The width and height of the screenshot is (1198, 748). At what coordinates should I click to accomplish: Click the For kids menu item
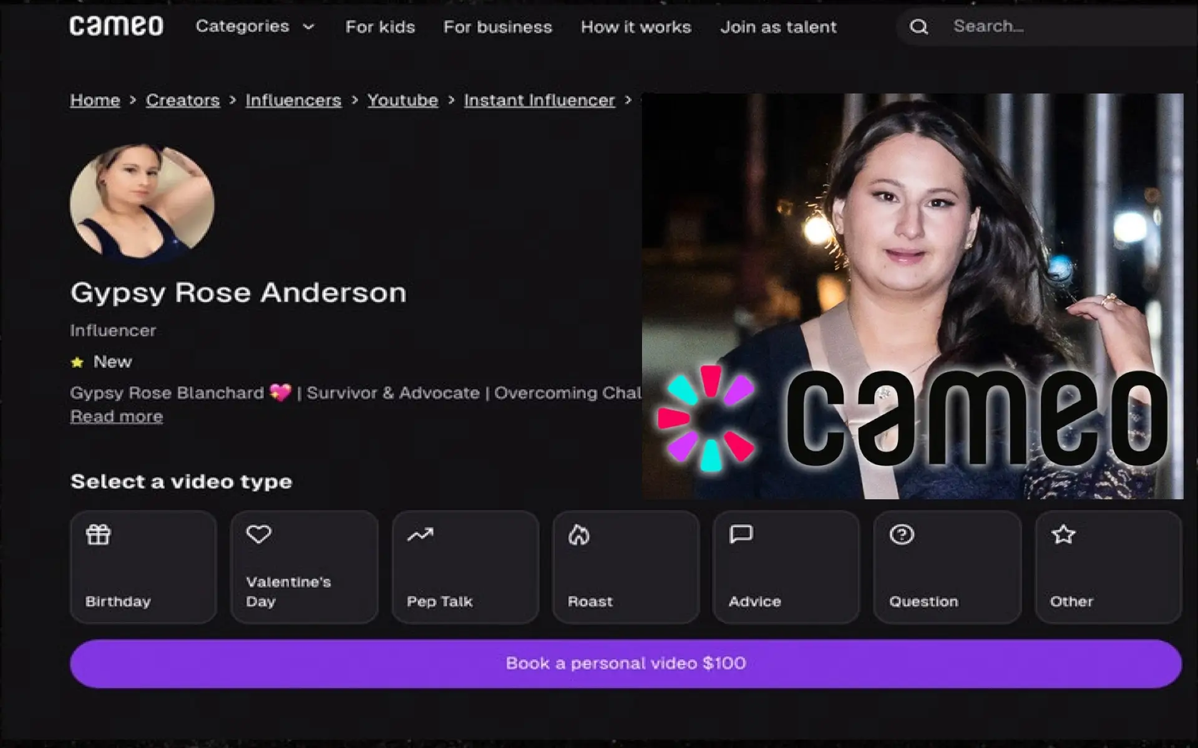pyautogui.click(x=381, y=26)
